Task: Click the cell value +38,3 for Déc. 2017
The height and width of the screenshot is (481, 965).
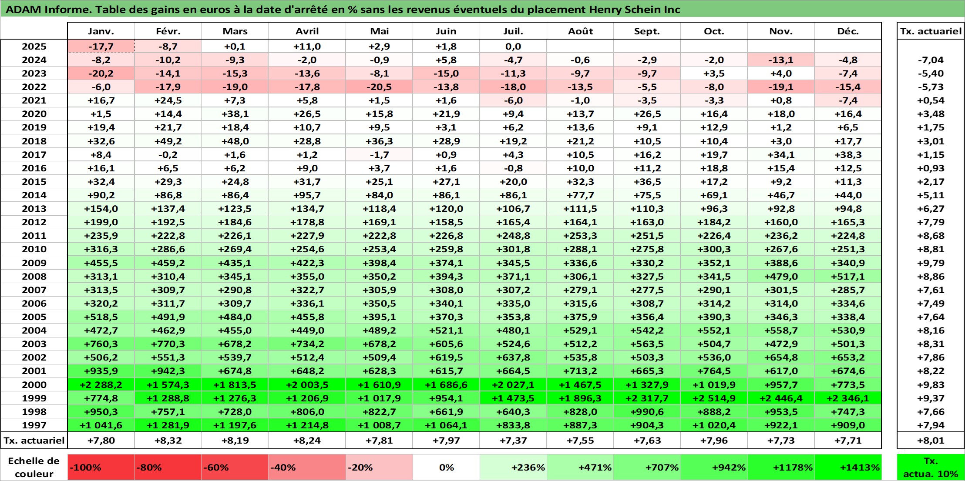Action: tap(848, 154)
